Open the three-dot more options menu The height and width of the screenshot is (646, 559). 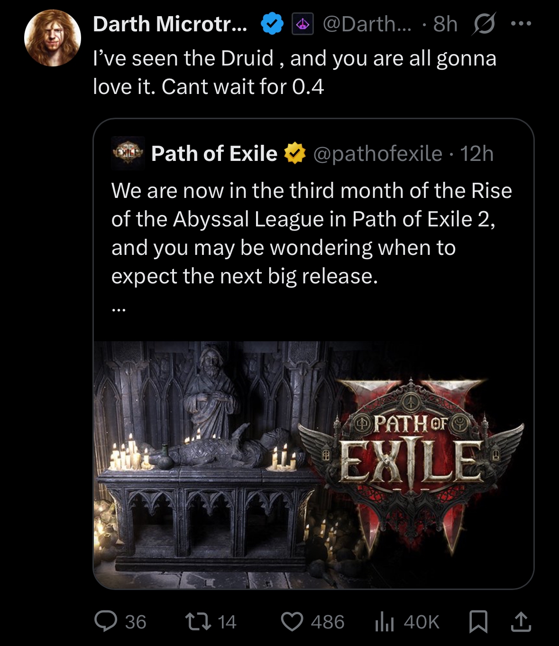pyautogui.click(x=521, y=23)
